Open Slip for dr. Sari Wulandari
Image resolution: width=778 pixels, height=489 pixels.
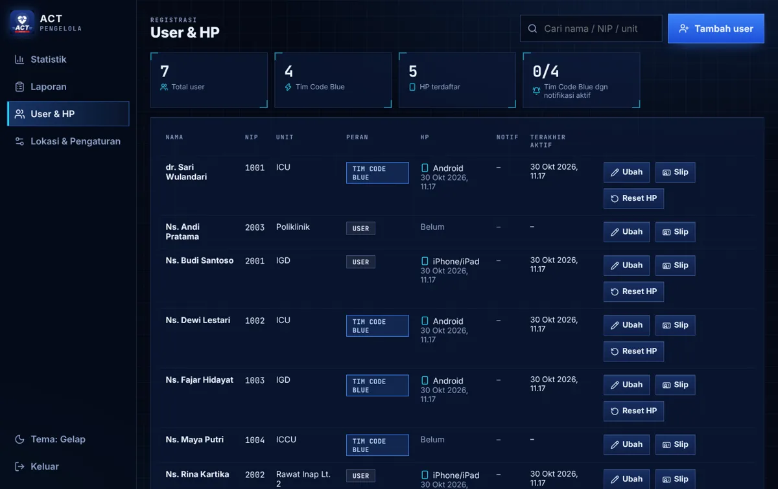[x=675, y=172]
